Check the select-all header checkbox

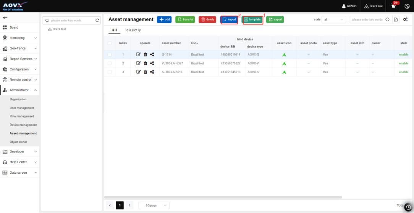click(x=110, y=43)
